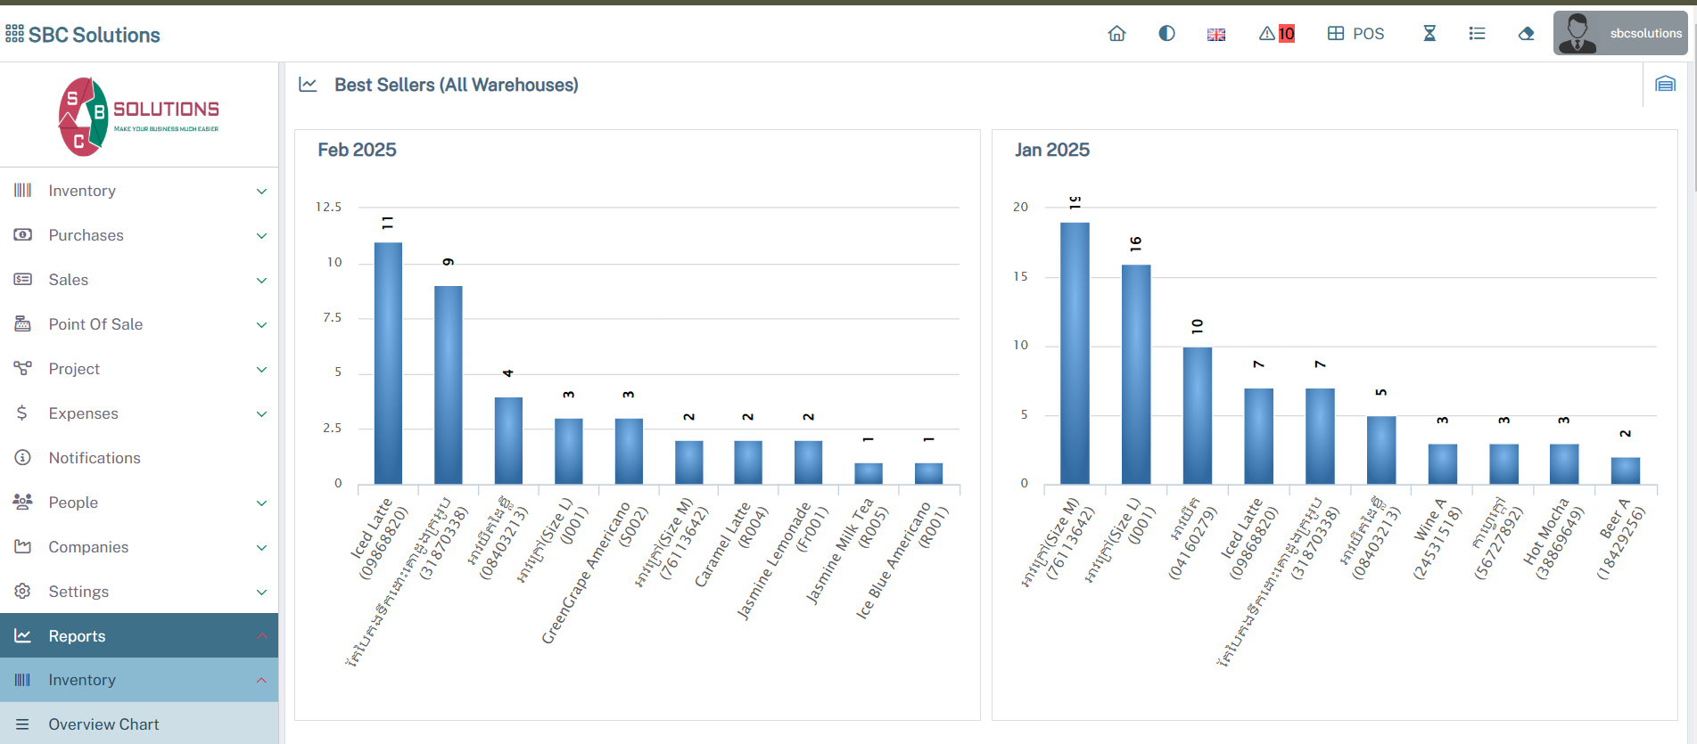
Task: Open the POS button in header
Action: tap(1355, 34)
